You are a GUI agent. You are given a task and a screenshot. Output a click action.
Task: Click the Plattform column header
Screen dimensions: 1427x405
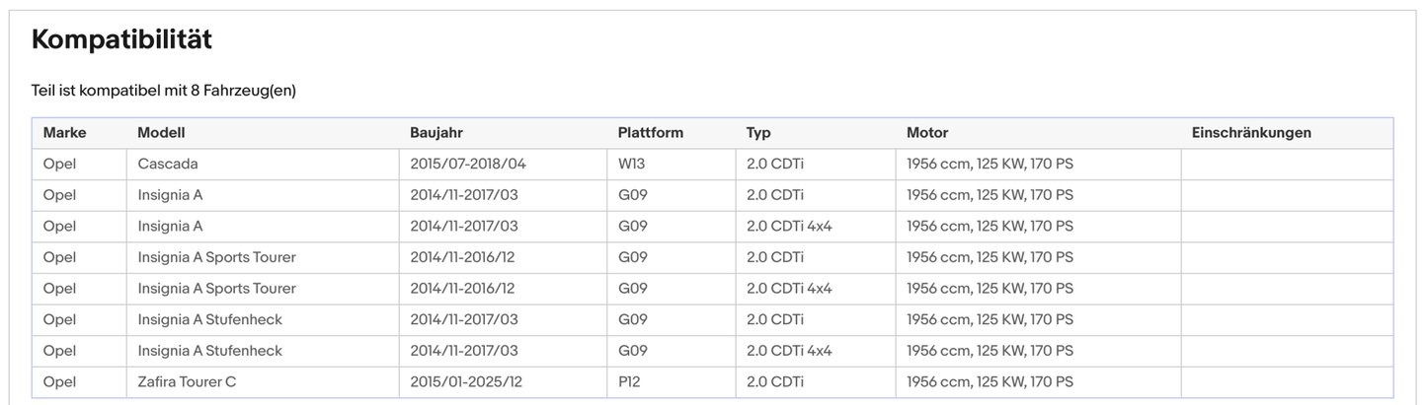click(x=650, y=133)
